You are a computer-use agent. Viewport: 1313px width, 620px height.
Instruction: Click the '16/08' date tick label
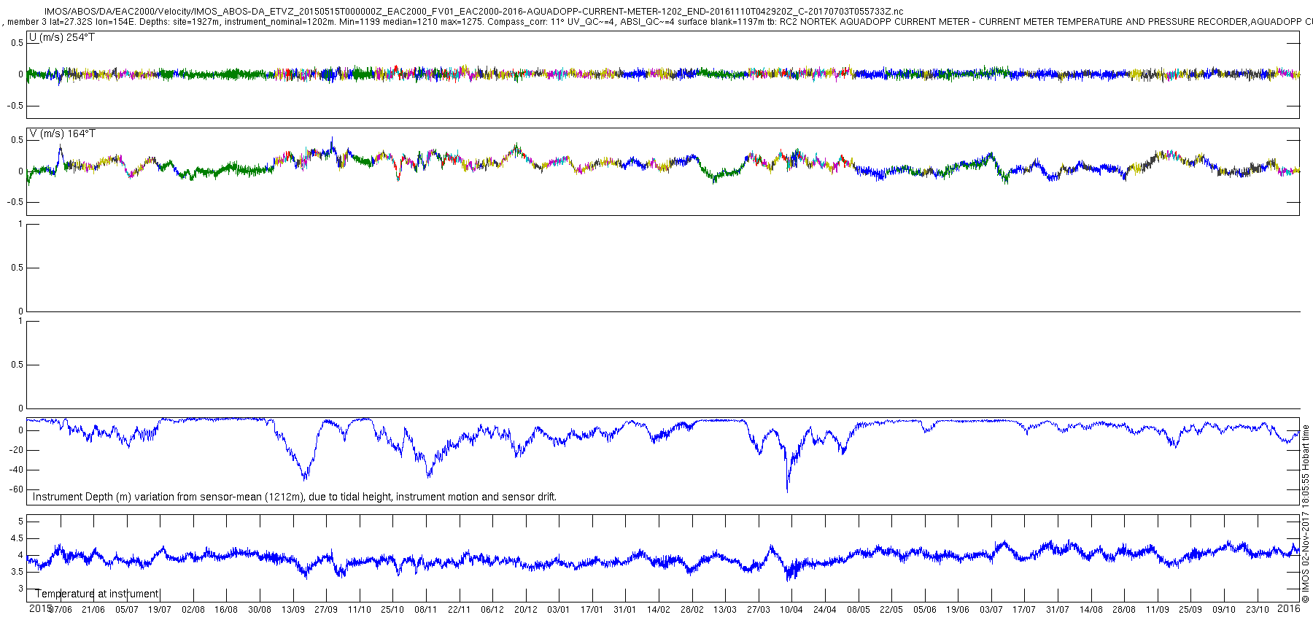226,610
